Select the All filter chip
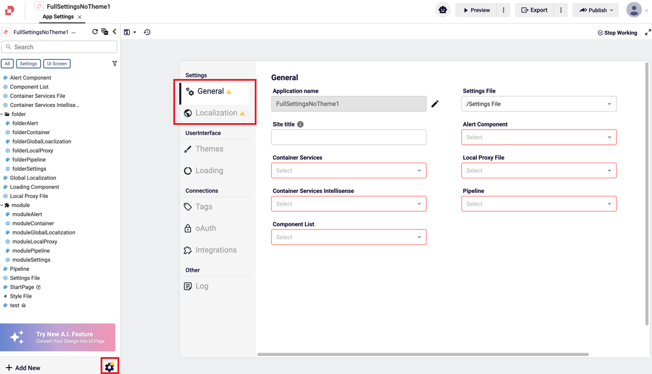This screenshot has height=374, width=652. coord(8,64)
